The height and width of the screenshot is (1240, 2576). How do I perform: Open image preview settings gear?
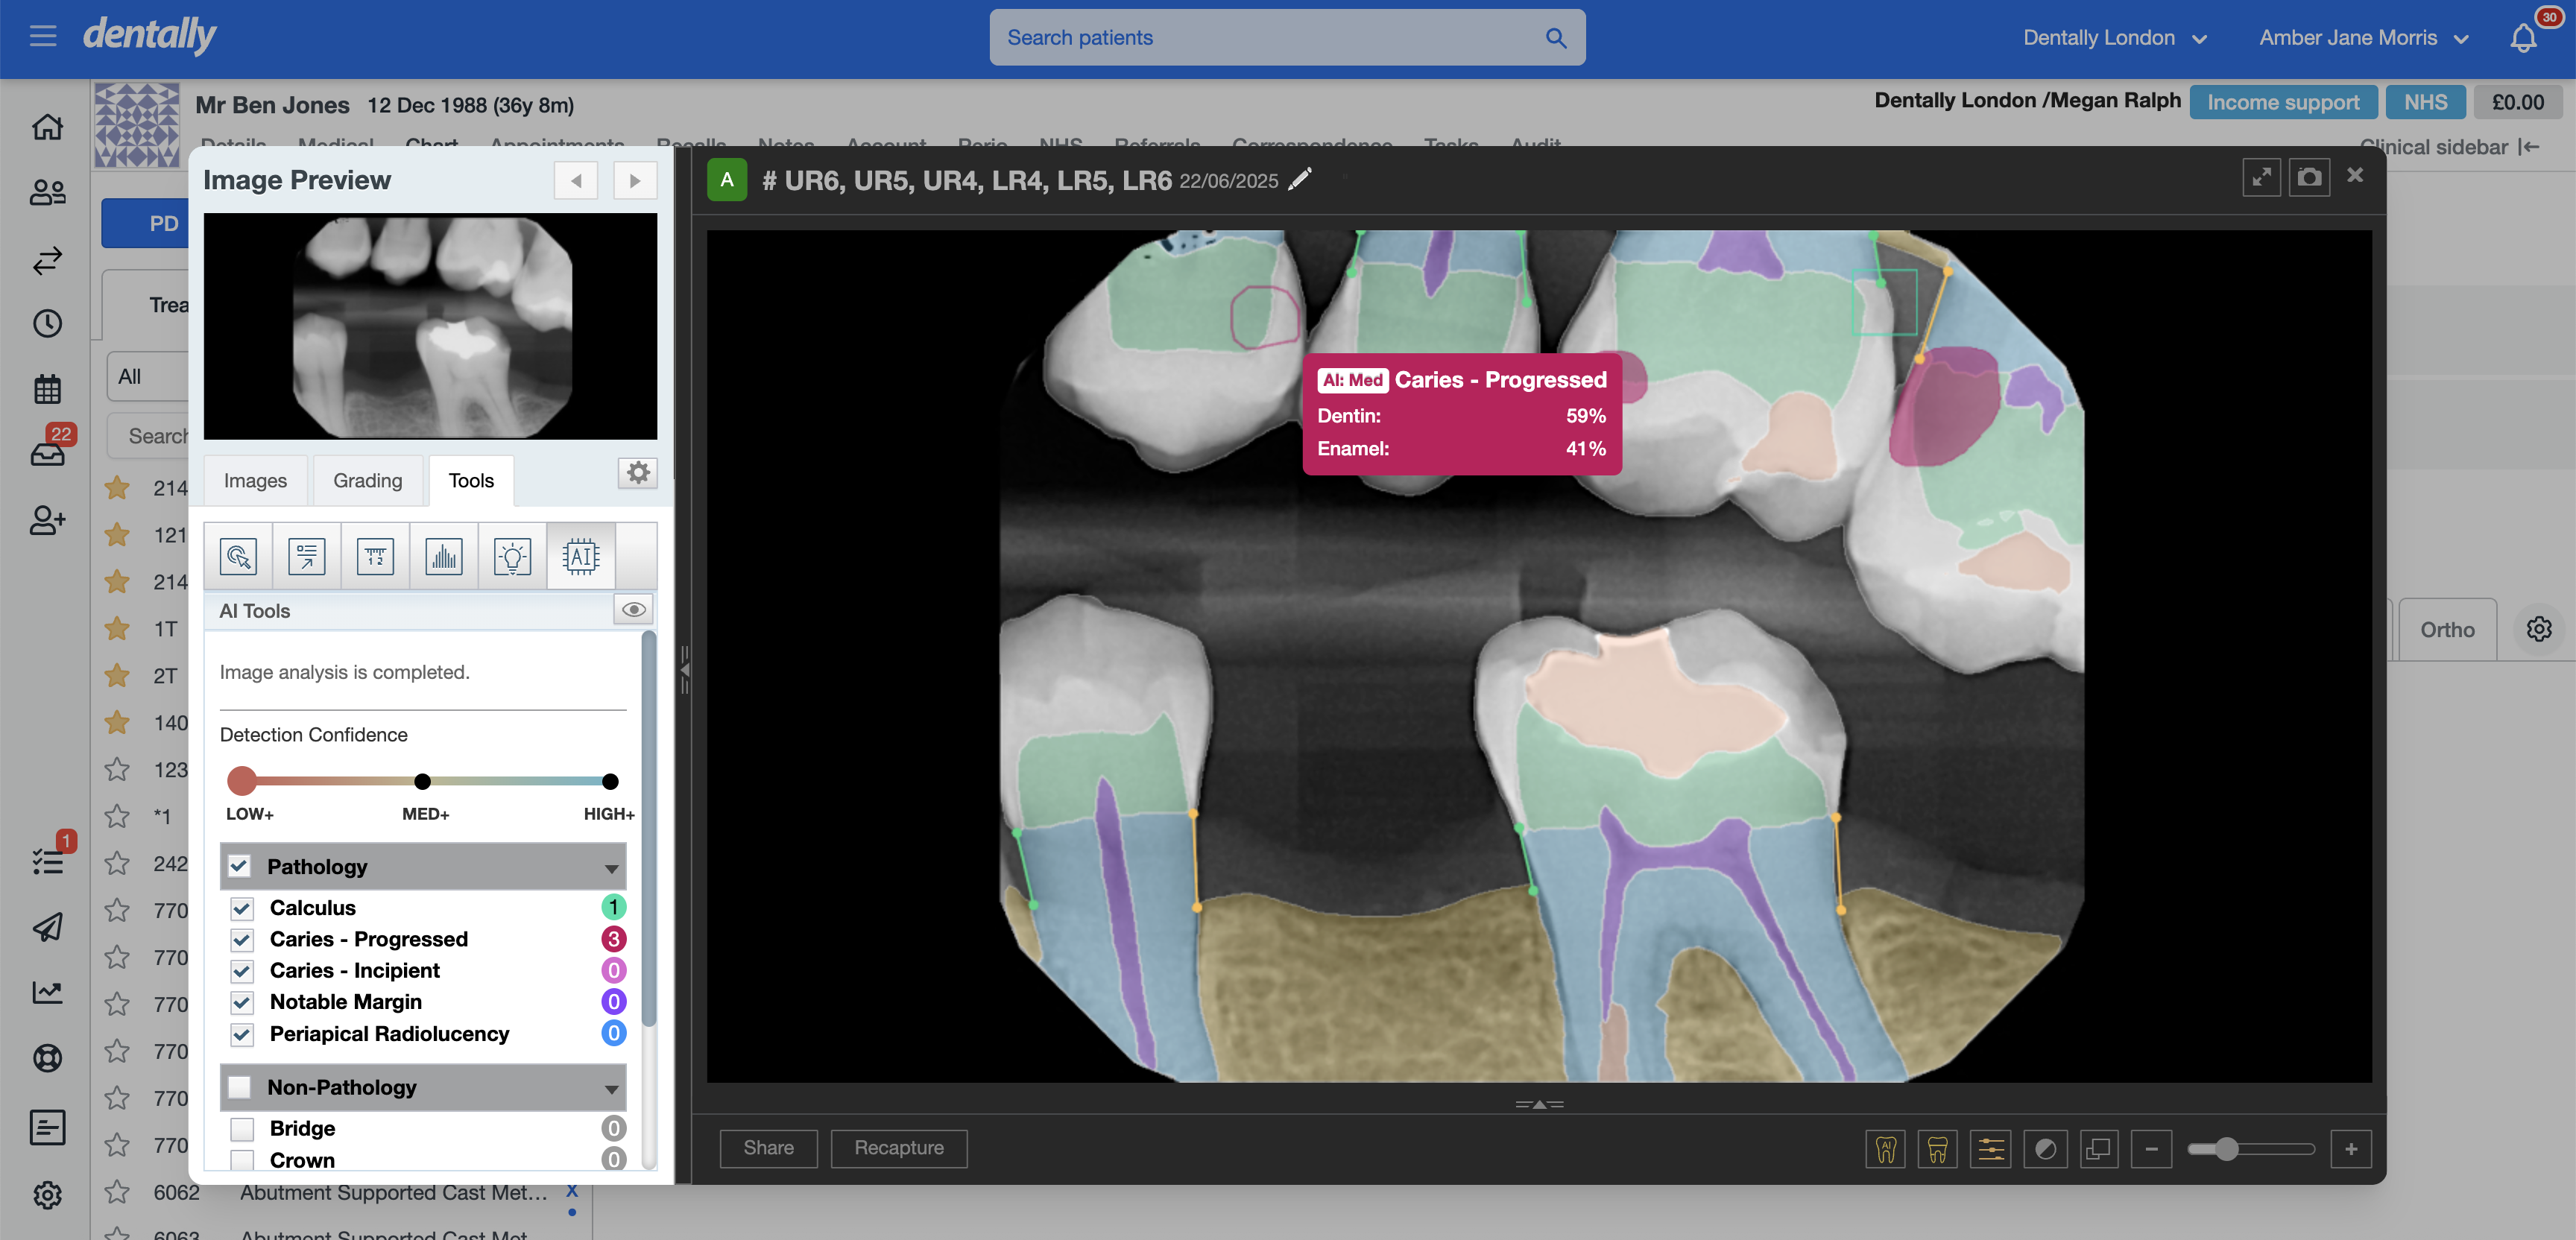click(638, 473)
